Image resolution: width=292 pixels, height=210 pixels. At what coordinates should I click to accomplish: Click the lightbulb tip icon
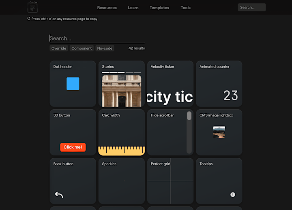pos(29,19)
